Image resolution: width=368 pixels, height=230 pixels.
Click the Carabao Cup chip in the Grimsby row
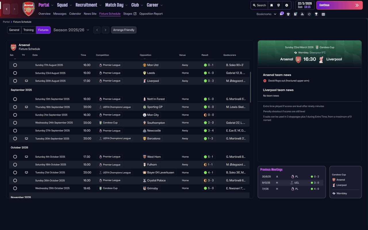tap(108, 188)
